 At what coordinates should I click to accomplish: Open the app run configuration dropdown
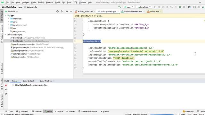tap(129, 7)
